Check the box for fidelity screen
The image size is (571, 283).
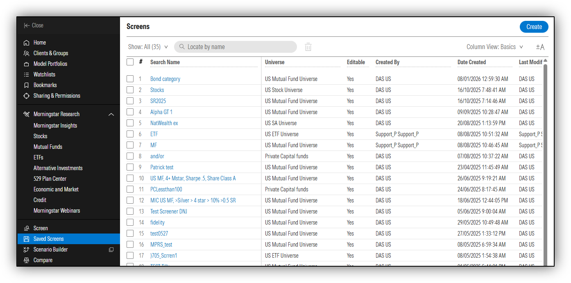tap(130, 222)
